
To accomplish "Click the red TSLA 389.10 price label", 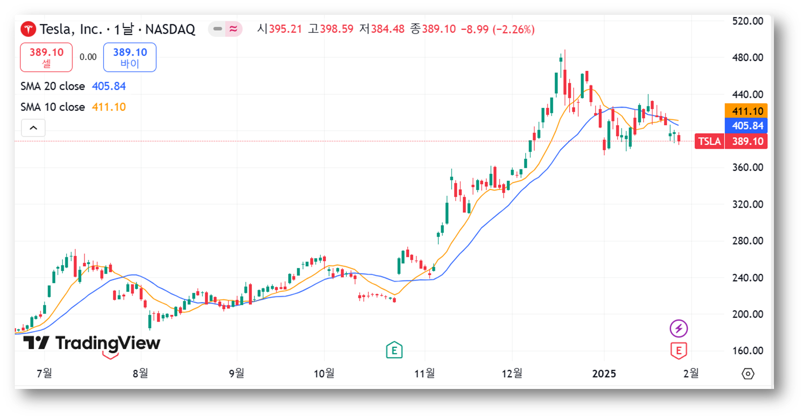I will (x=731, y=142).
